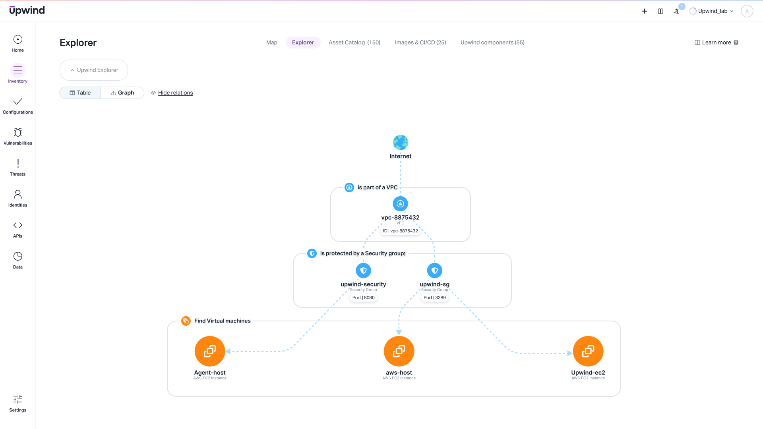Click VPC group header lock icon
The width and height of the screenshot is (763, 429).
(x=349, y=187)
